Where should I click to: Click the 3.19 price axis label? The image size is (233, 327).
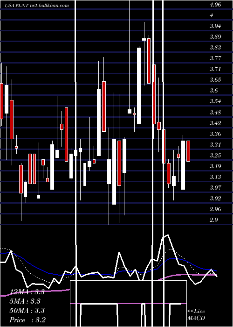(215, 166)
